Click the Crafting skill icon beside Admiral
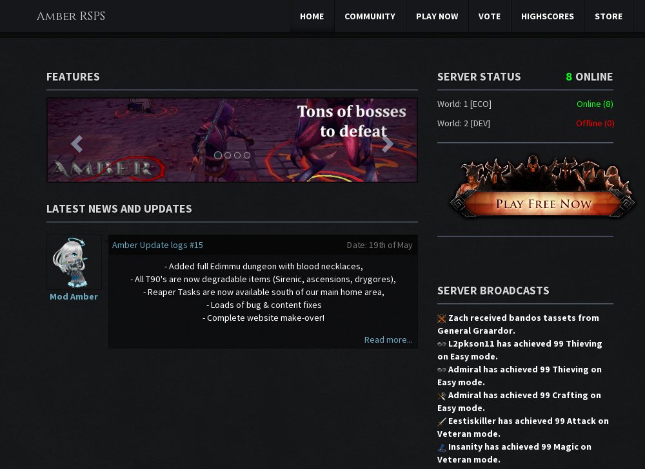Viewport: 645px width, 469px height. tap(442, 396)
